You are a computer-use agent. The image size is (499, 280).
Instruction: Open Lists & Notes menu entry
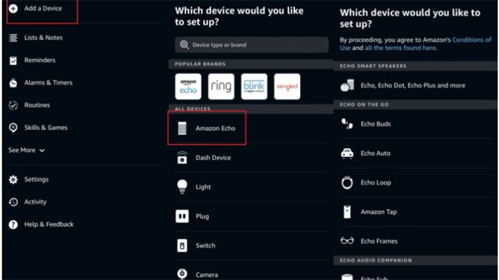click(44, 38)
